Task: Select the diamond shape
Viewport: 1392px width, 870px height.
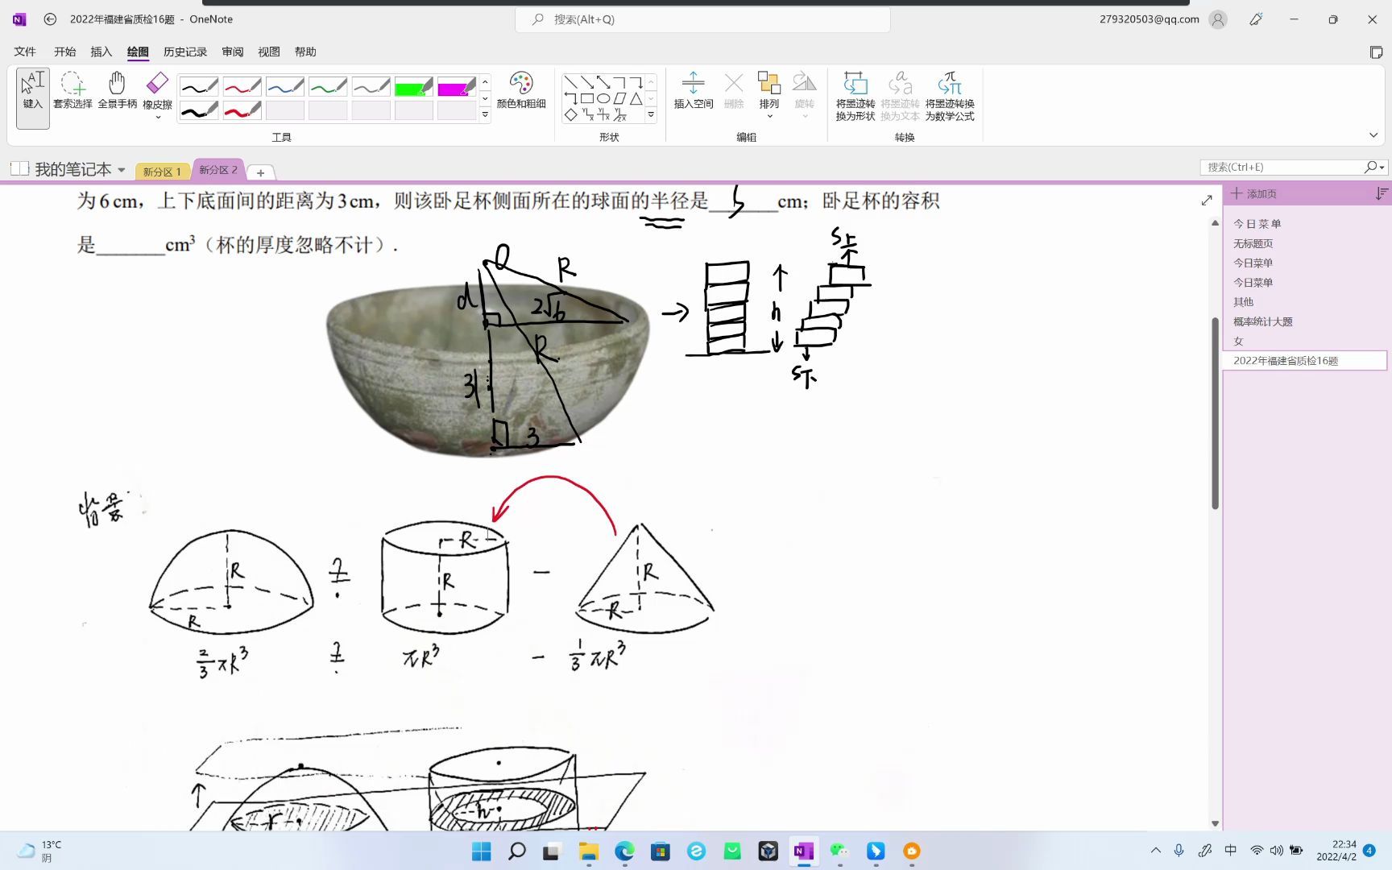Action: coord(570,115)
